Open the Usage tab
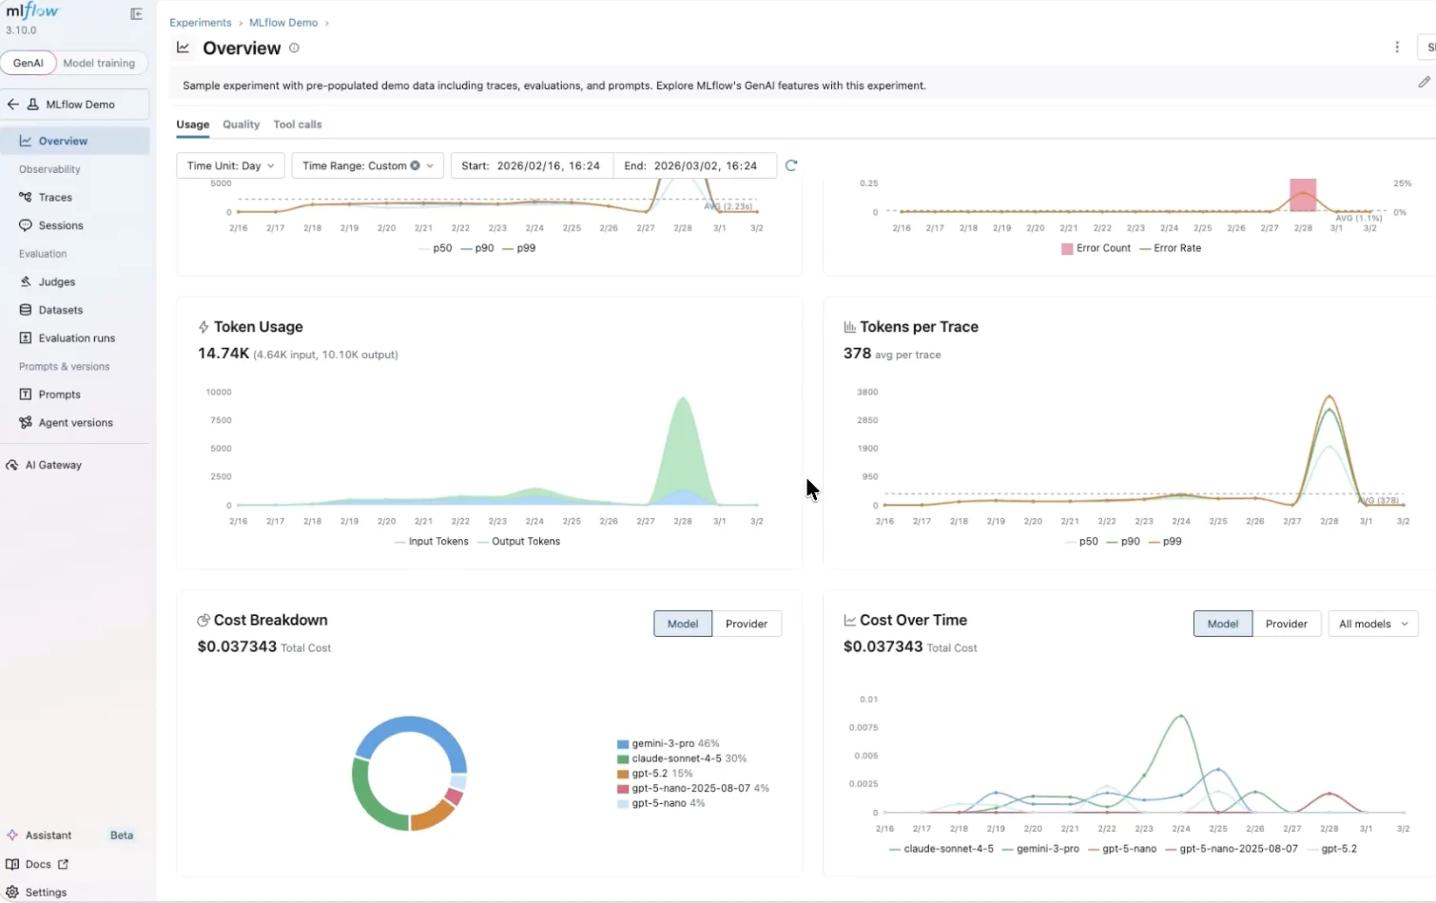1436x903 pixels. coord(193,125)
